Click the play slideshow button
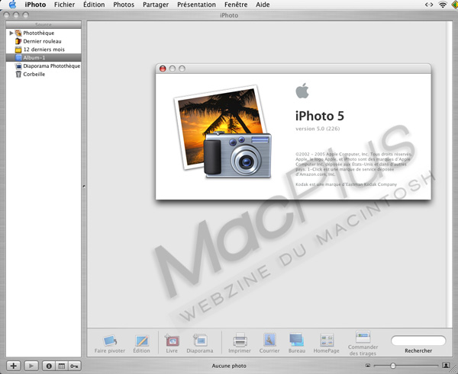 pyautogui.click(x=31, y=366)
